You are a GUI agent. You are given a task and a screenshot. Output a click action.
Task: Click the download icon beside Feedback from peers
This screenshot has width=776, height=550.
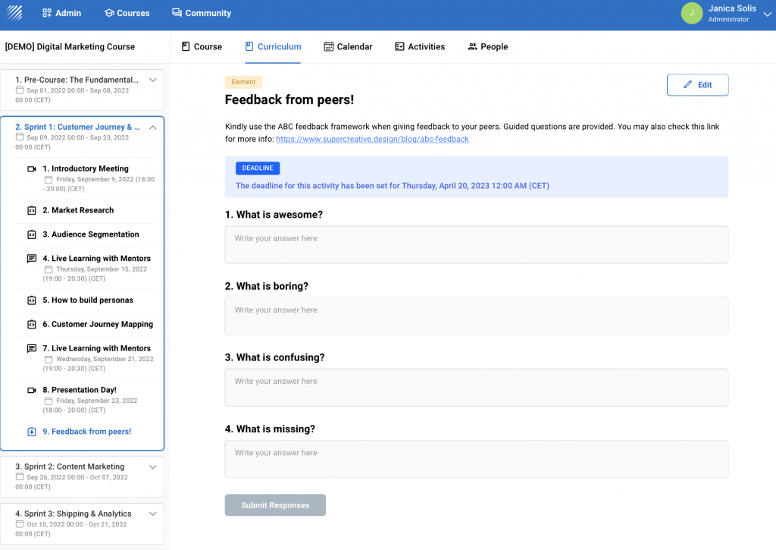pos(32,432)
